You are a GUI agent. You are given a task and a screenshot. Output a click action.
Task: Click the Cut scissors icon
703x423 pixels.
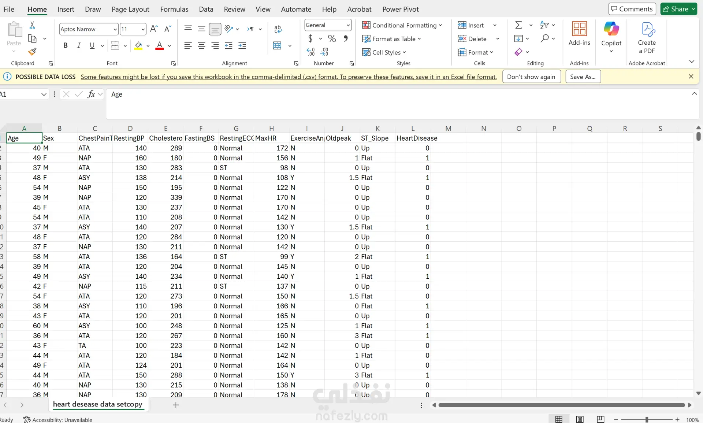point(32,25)
